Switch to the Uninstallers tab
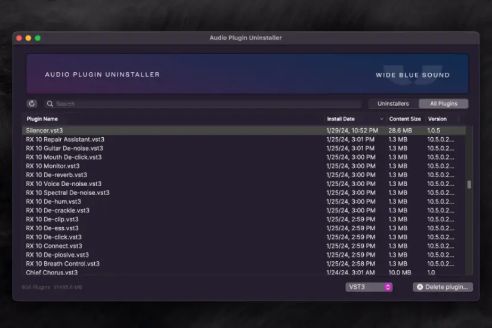Screen dimensions: 492x328 pyautogui.click(x=393, y=104)
